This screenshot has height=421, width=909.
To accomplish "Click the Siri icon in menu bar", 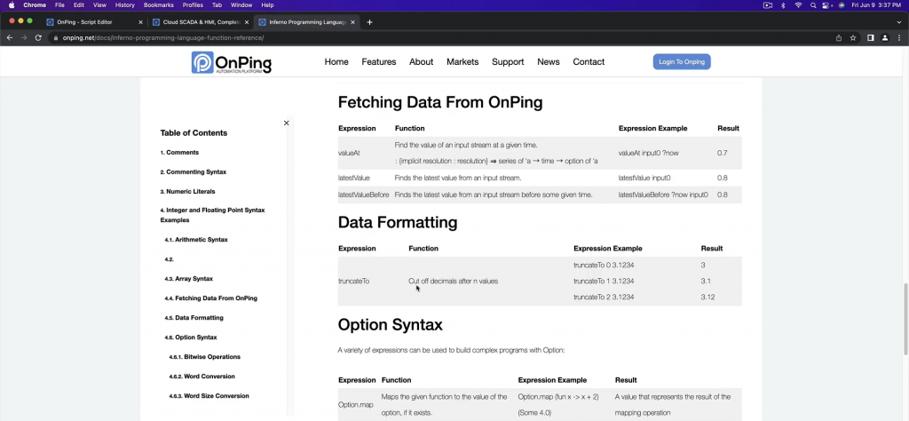I will [842, 5].
